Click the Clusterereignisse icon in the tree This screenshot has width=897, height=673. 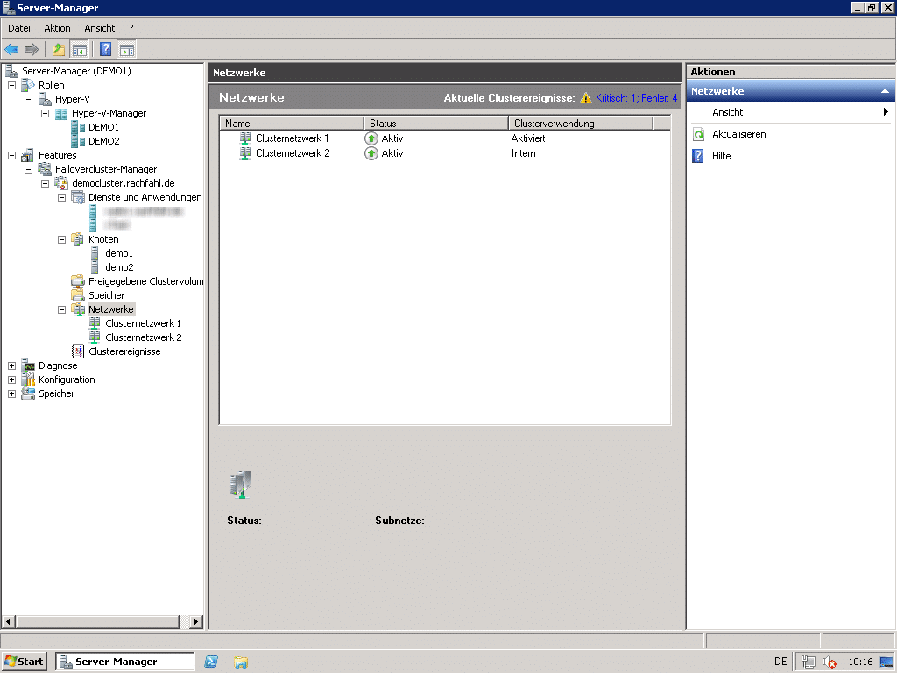[78, 351]
